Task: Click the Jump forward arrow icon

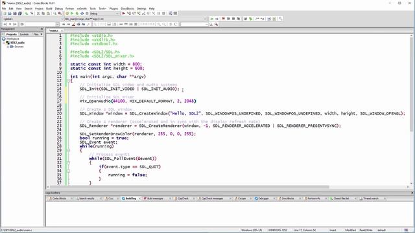Action: pos(217,19)
